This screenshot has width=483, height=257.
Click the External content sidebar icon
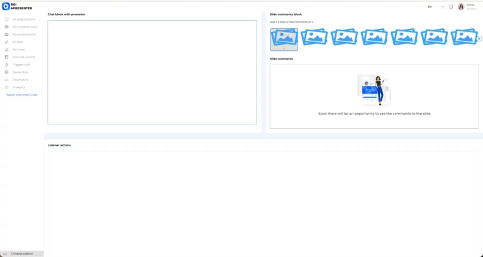6,57
